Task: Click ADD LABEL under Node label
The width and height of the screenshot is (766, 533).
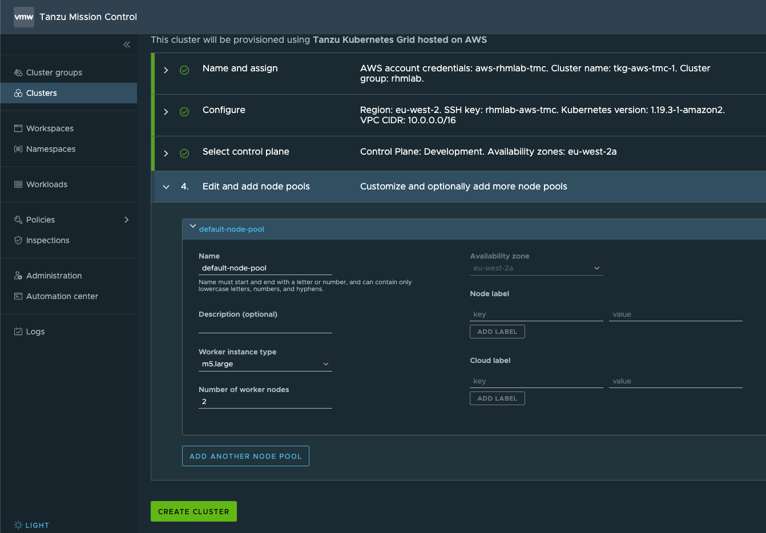Action: click(x=497, y=332)
